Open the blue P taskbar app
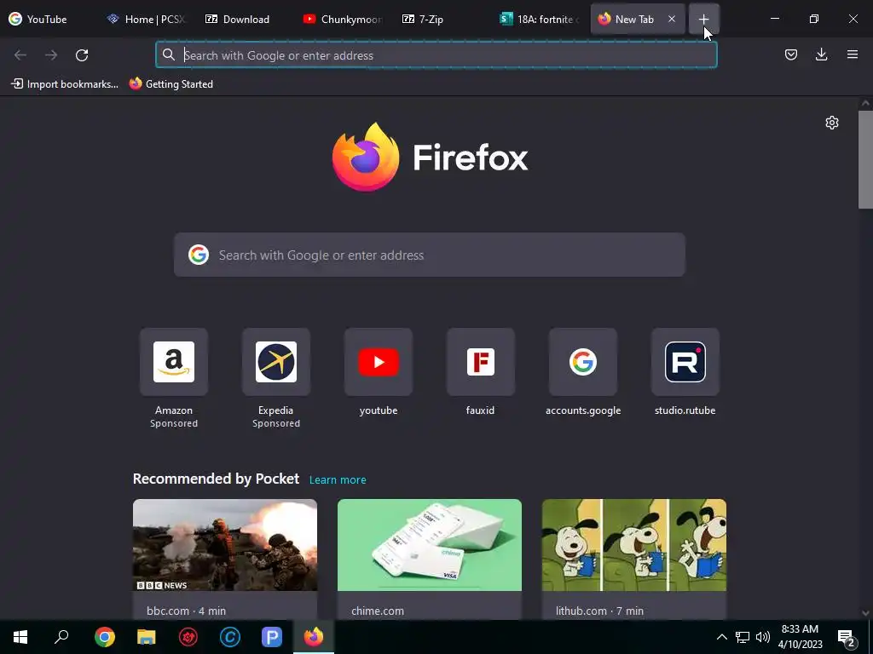 pyautogui.click(x=272, y=637)
